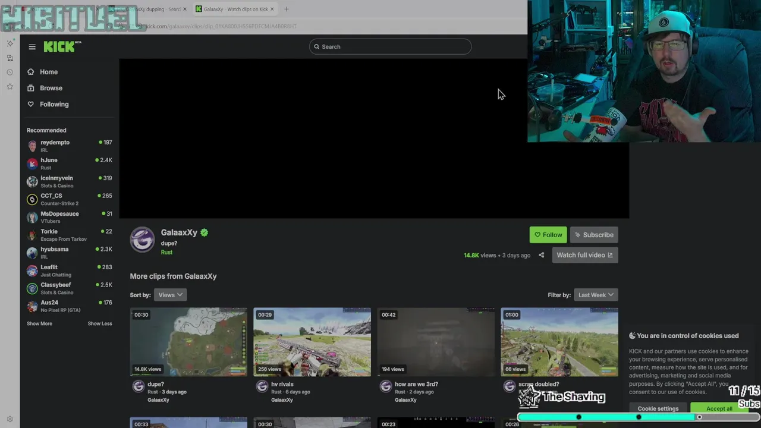Open reydempto recommended channel
The height and width of the screenshot is (428, 761).
point(70,146)
